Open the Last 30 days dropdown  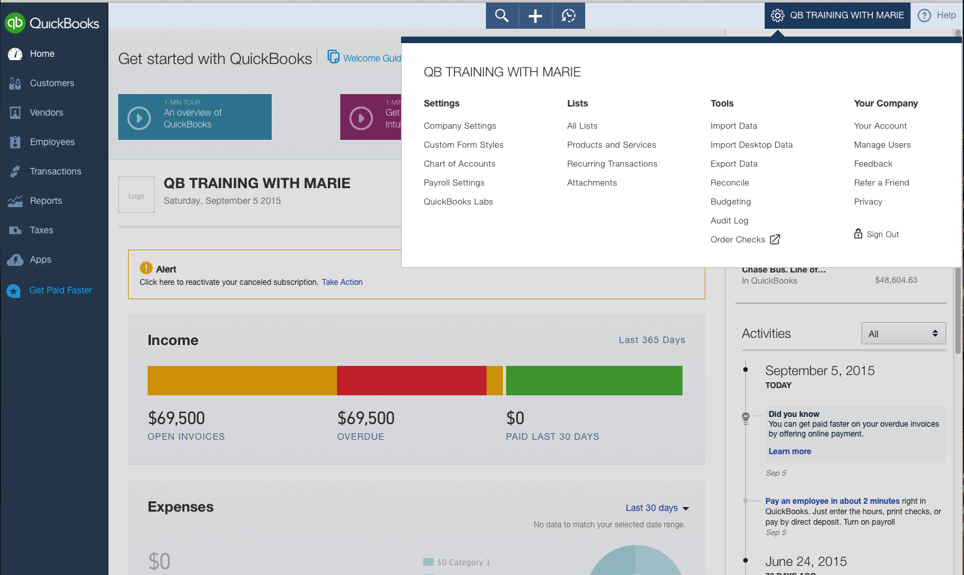[657, 508]
